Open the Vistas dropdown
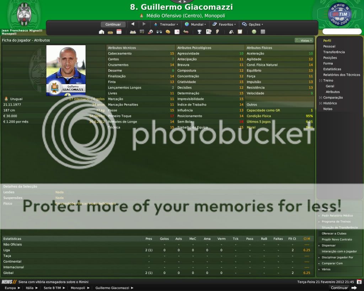364x291 pixels. (304, 41)
